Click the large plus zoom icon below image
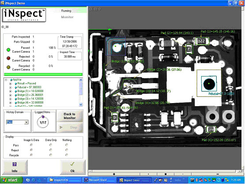This screenshot has width=245, height=184. click(x=114, y=174)
